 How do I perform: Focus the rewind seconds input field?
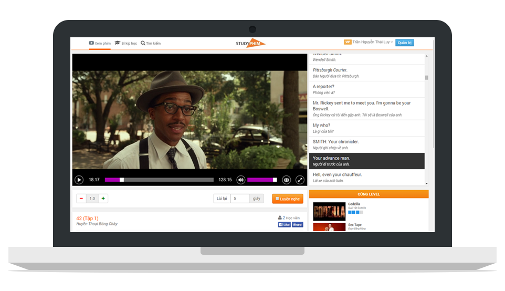click(x=240, y=199)
